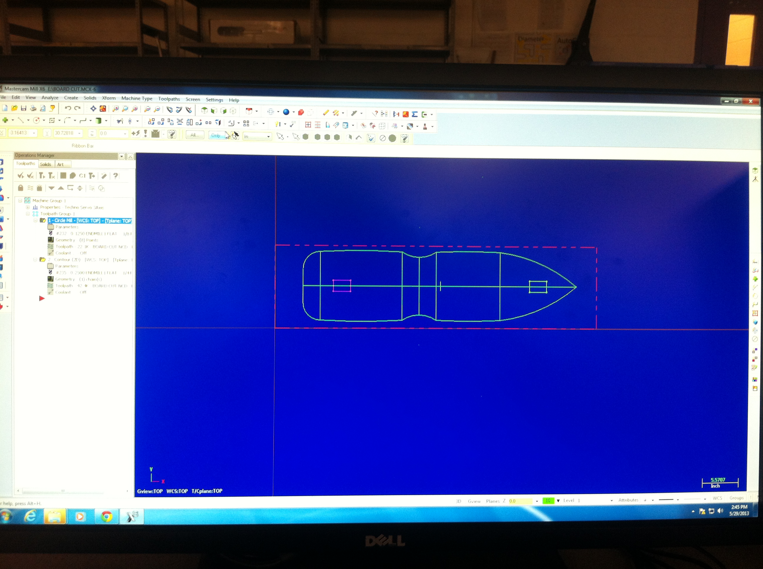
Task: Toggle toolpath display for selected operations
Action: [x=30, y=188]
